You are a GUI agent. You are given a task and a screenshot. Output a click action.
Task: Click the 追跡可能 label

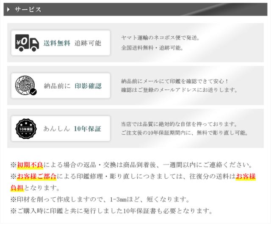point(88,43)
